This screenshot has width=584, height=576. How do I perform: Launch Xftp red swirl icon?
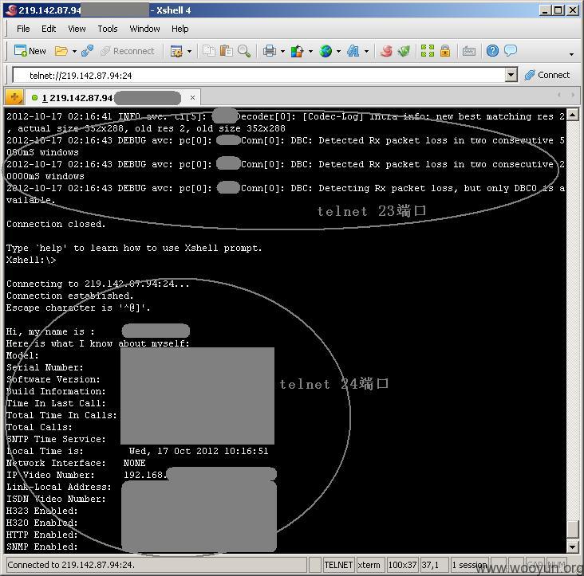[x=387, y=51]
